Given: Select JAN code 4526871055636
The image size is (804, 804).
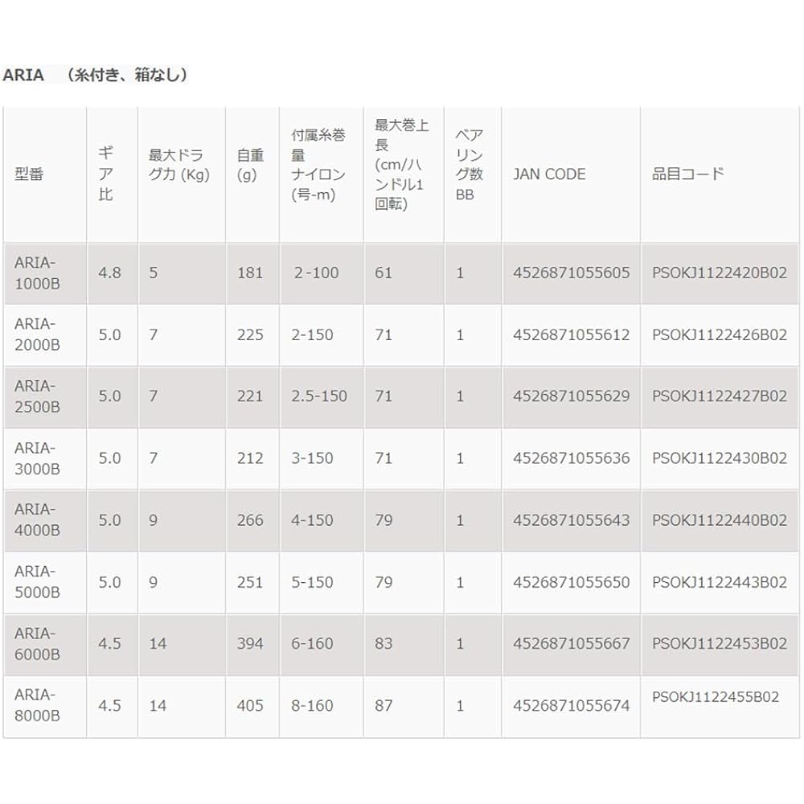Looking at the screenshot, I should pos(571,458).
